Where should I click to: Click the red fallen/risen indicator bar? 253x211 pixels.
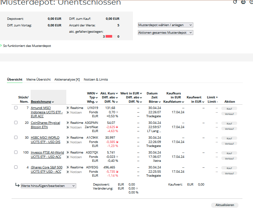click(109, 36)
